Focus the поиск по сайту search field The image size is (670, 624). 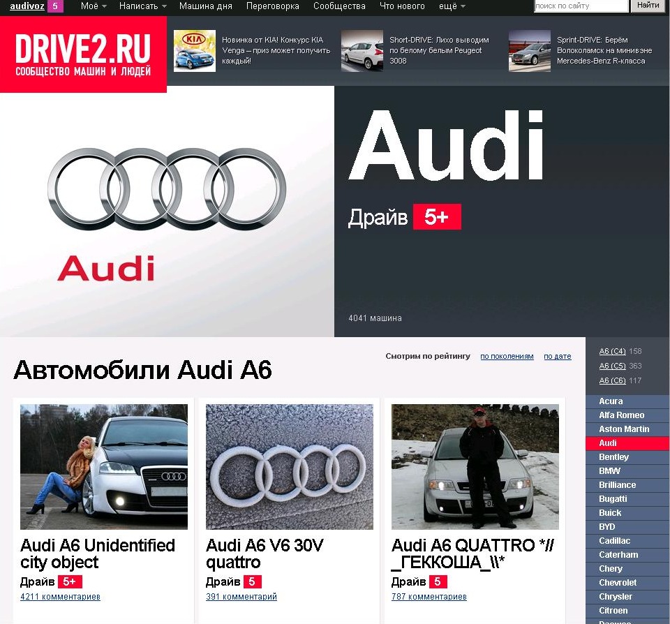coord(581,6)
